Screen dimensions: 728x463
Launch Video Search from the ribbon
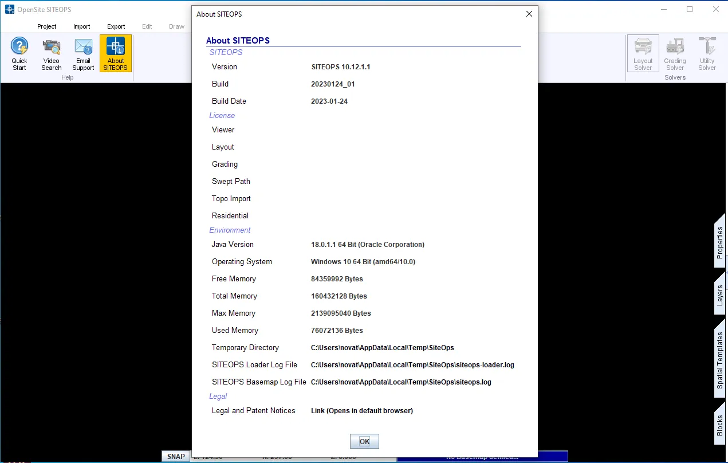(x=52, y=54)
